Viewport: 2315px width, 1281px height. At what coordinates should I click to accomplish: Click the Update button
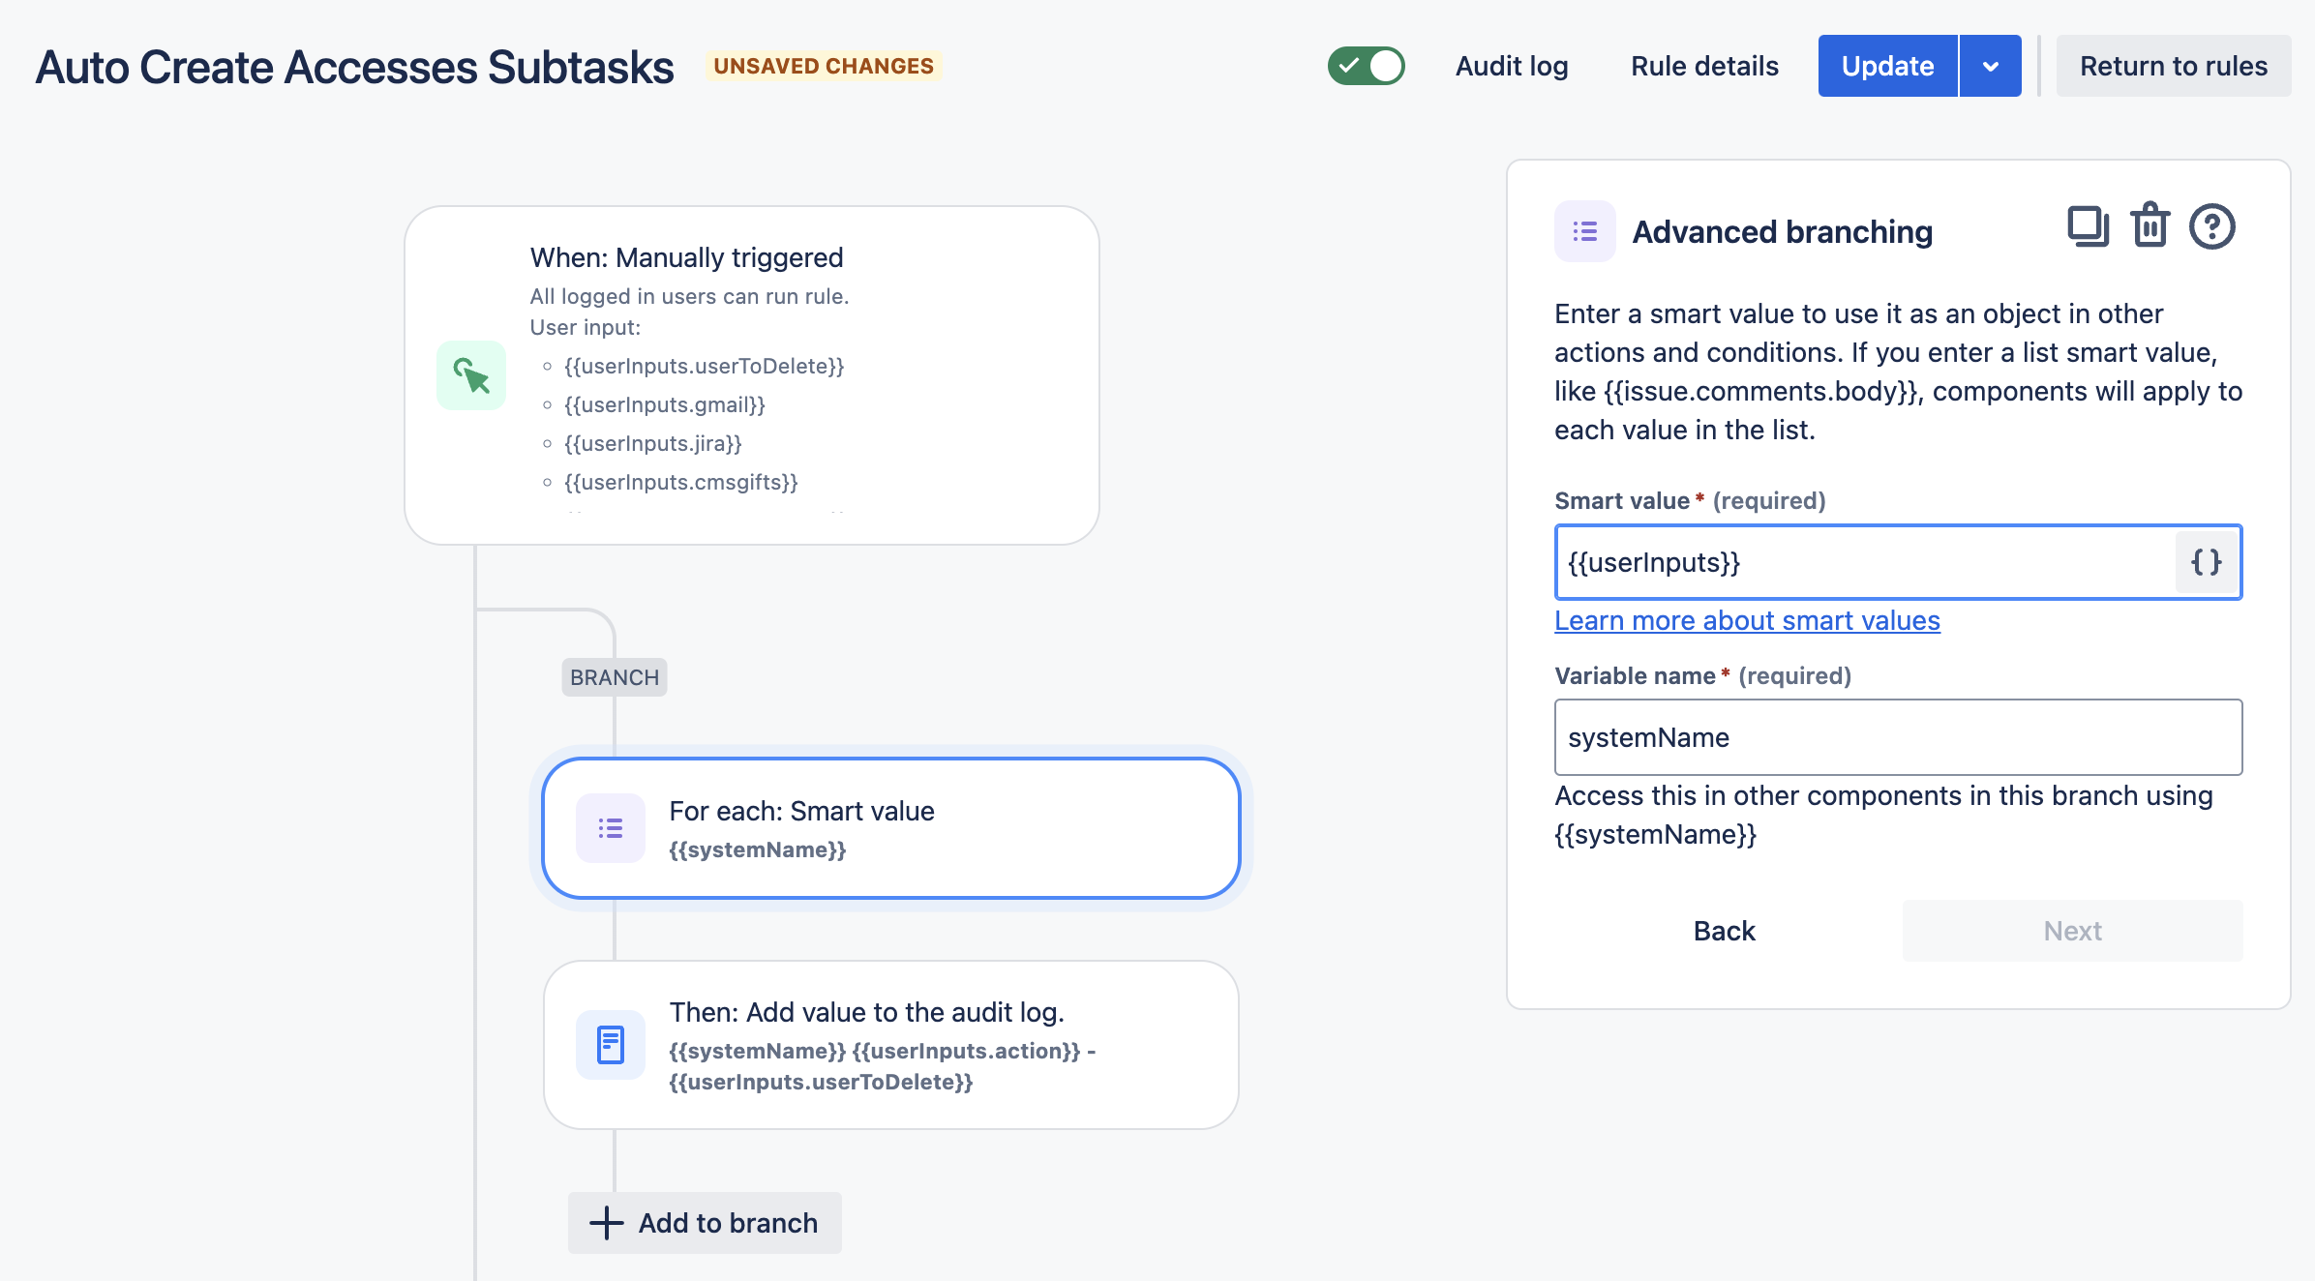(x=1887, y=66)
